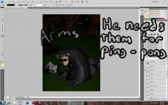Select the Polygonal Lasso tool
Image resolution: width=168 pixels, height=105 pixels.
click(2, 15)
